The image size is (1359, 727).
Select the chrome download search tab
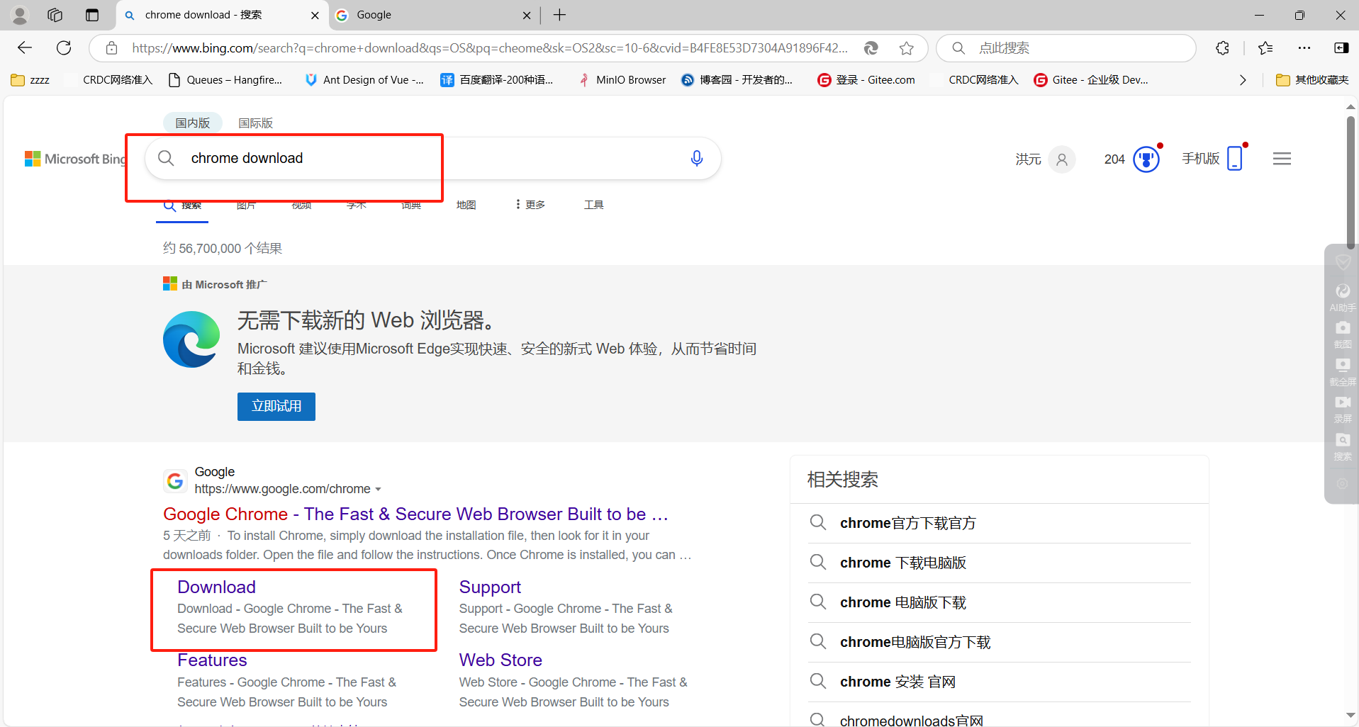[221, 15]
